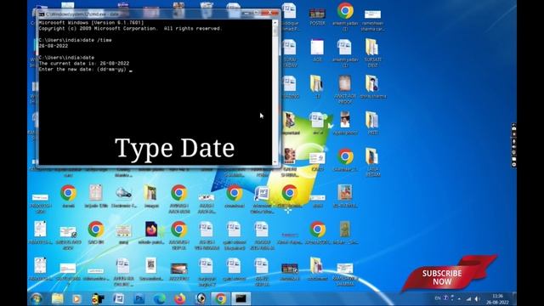Select the SURSATI DEVI folder
This screenshot has height=306, width=544.
(x=372, y=54)
